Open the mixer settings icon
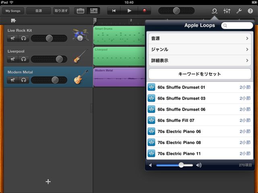The width and height of the screenshot is (258, 193). (227, 11)
